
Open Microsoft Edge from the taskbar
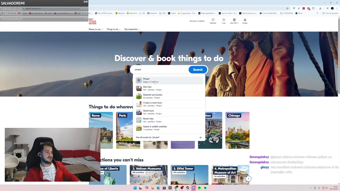[x=158, y=188]
